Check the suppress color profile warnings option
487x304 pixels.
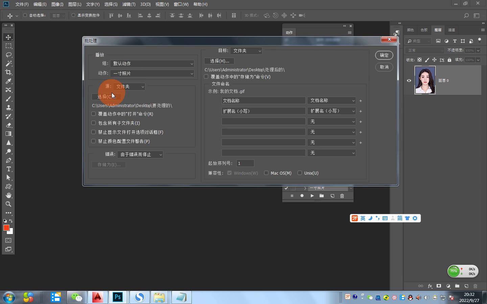94,141
